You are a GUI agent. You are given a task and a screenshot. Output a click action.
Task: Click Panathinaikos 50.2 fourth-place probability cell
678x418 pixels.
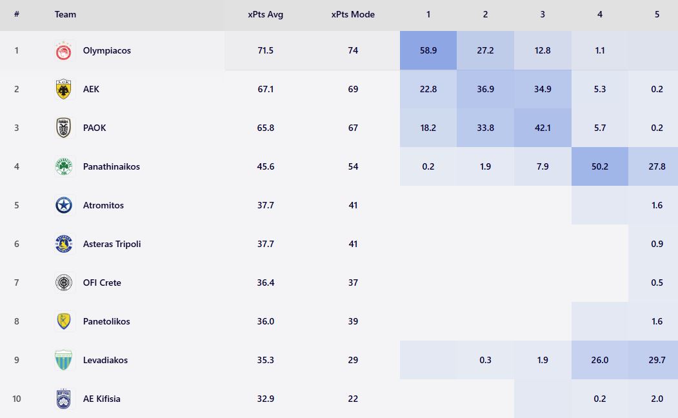(600, 166)
